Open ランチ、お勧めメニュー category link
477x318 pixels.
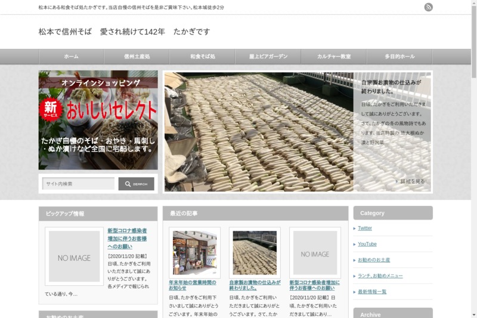tap(380, 276)
